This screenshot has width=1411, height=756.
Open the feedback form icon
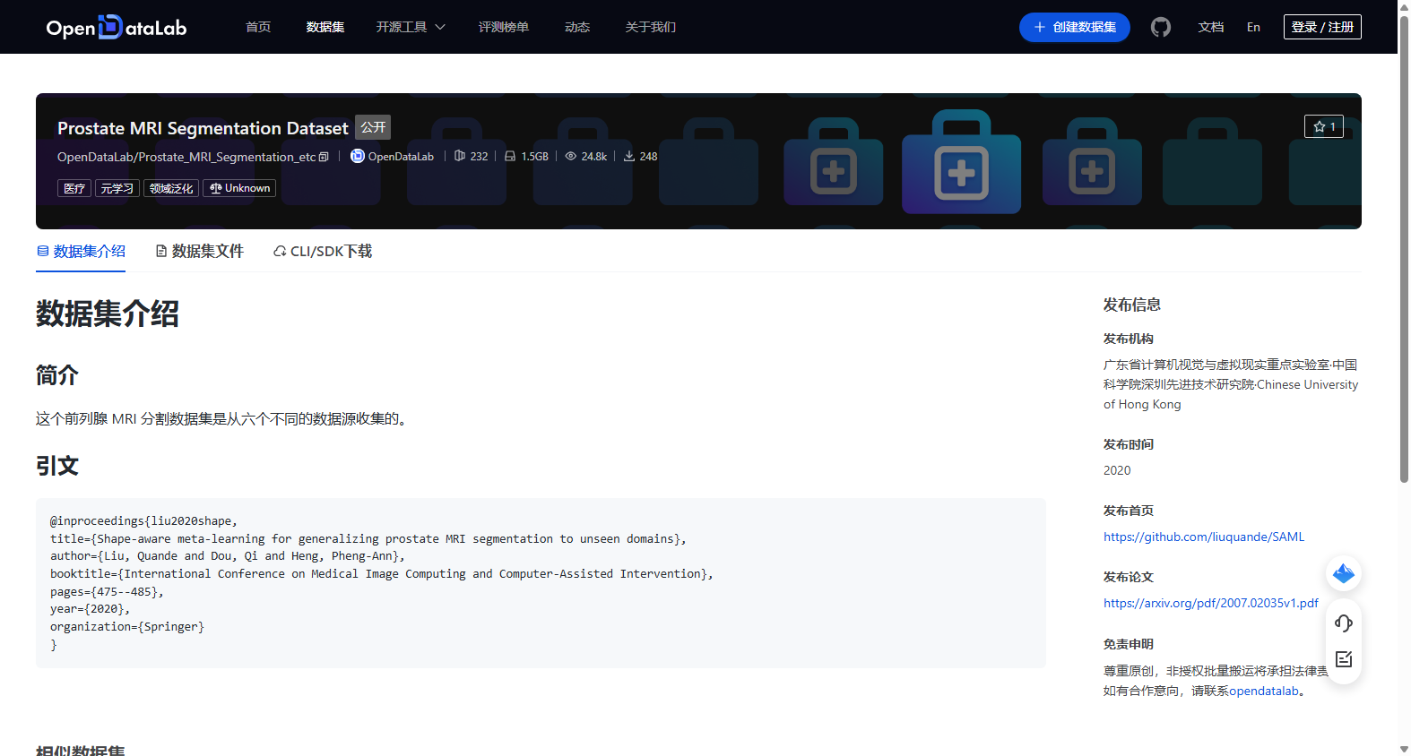1343,659
